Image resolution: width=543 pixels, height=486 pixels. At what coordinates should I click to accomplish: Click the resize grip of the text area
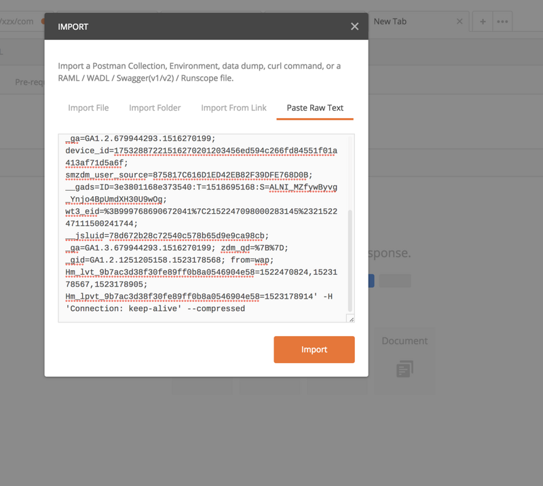pos(351,319)
